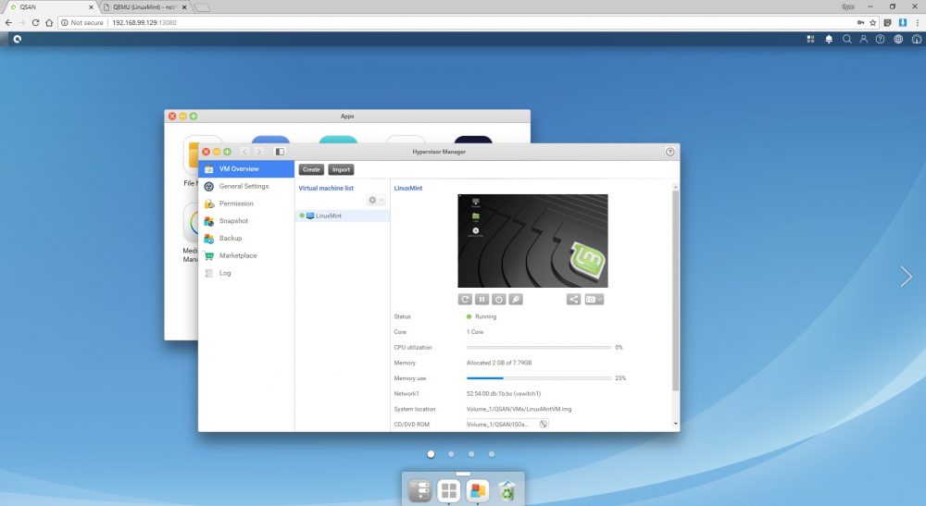
Task: Click the LinuxMint heading in details
Action: (408, 188)
